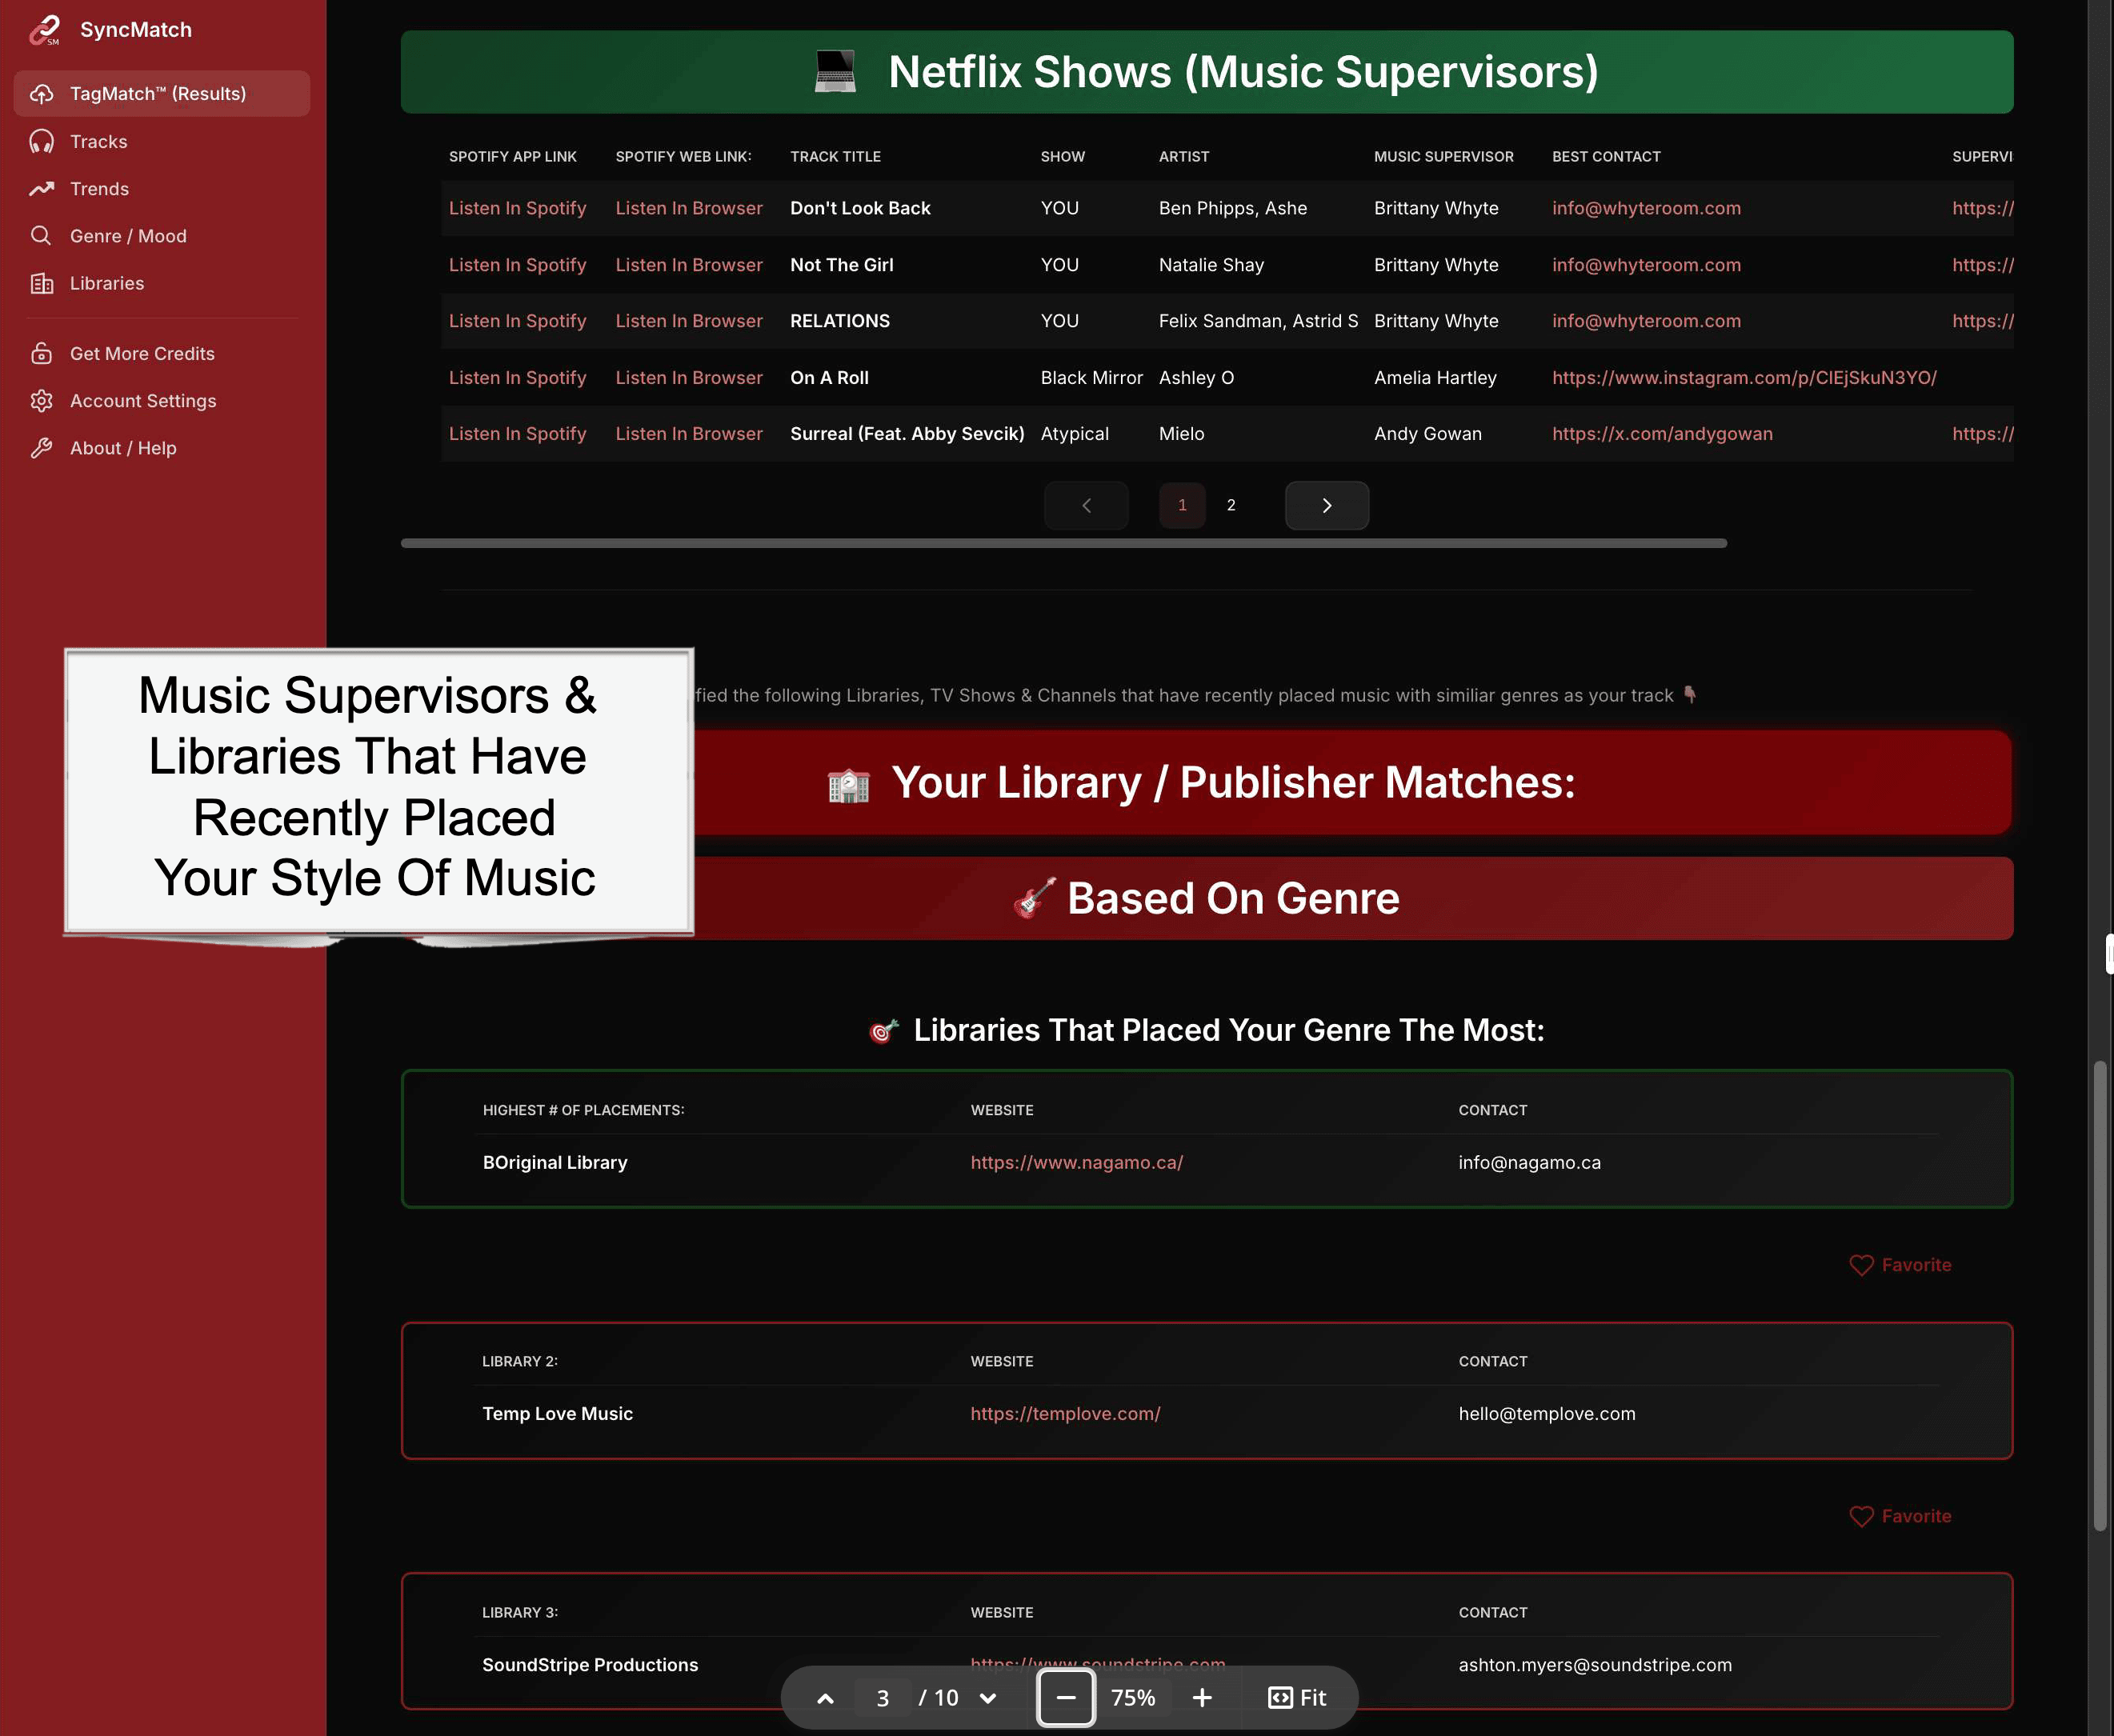Favorite the BOriginal Library entry
2114x1736 pixels.
1900,1265
